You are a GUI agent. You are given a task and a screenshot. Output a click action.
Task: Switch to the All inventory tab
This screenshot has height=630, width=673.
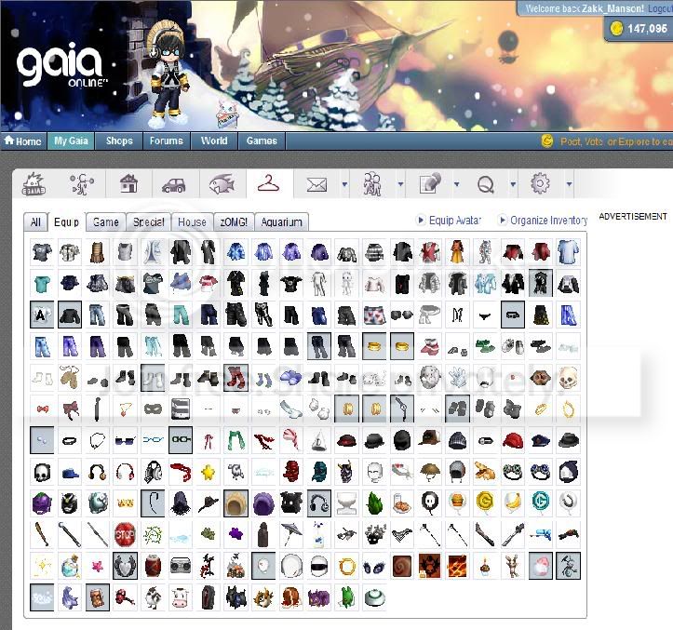click(35, 222)
